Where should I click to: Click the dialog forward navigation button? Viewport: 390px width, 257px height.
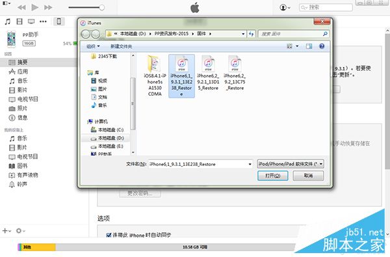tap(96, 34)
